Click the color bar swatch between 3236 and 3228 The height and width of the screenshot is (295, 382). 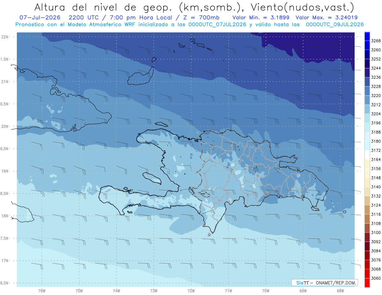click(367, 82)
